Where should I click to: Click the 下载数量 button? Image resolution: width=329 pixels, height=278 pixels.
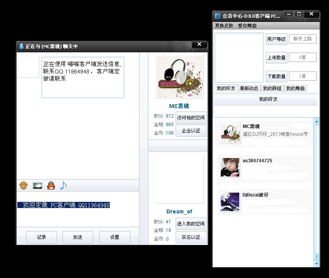[276, 77]
